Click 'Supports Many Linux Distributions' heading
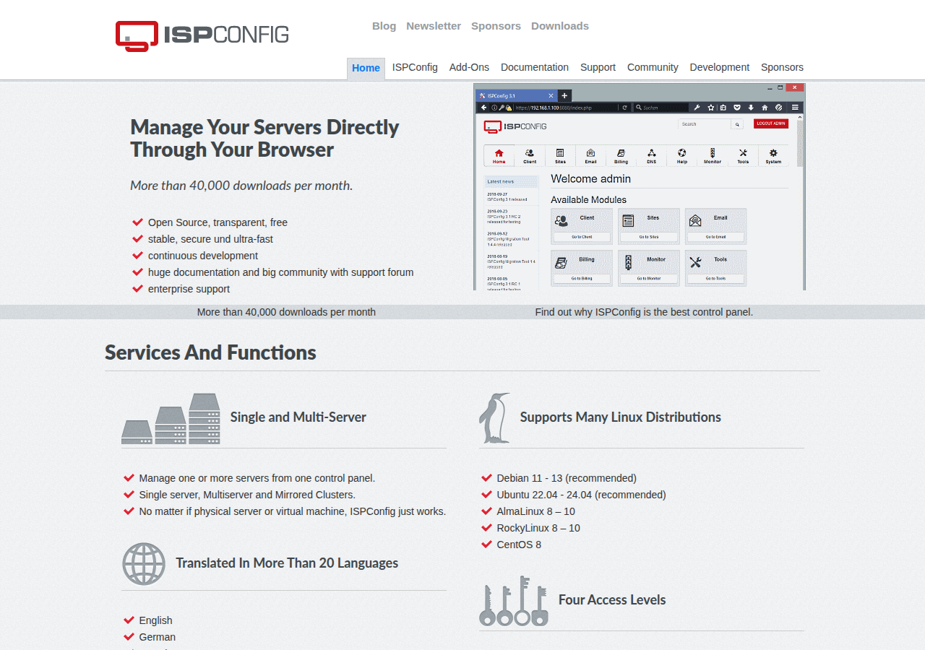 click(x=620, y=417)
